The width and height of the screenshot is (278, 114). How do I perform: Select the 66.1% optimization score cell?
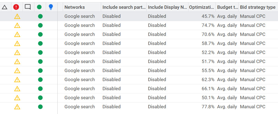[208, 89]
